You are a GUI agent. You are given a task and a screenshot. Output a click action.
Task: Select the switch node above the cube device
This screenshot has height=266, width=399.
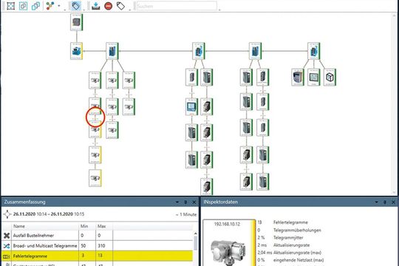click(314, 51)
